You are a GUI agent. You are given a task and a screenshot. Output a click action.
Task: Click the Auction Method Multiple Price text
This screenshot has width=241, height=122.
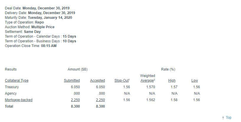pyautogui.click(x=43, y=27)
